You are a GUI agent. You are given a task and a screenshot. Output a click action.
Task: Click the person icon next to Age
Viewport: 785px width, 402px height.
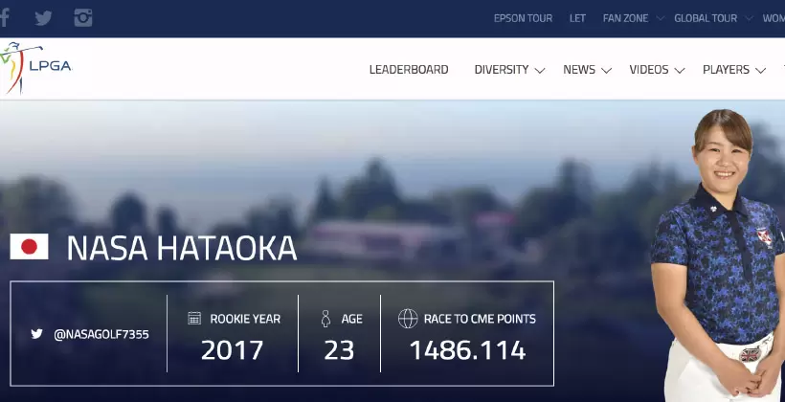click(325, 319)
